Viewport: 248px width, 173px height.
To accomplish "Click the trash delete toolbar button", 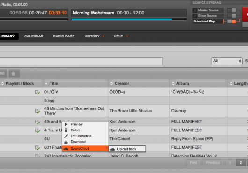I will 14,73.
